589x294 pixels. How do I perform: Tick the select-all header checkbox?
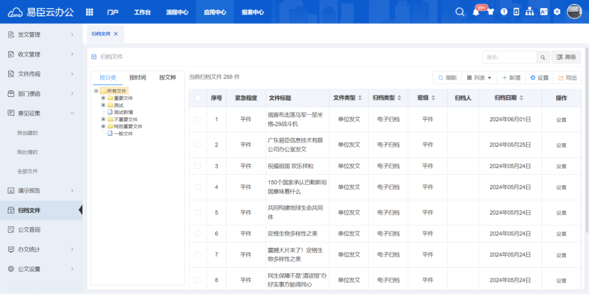[x=197, y=98]
